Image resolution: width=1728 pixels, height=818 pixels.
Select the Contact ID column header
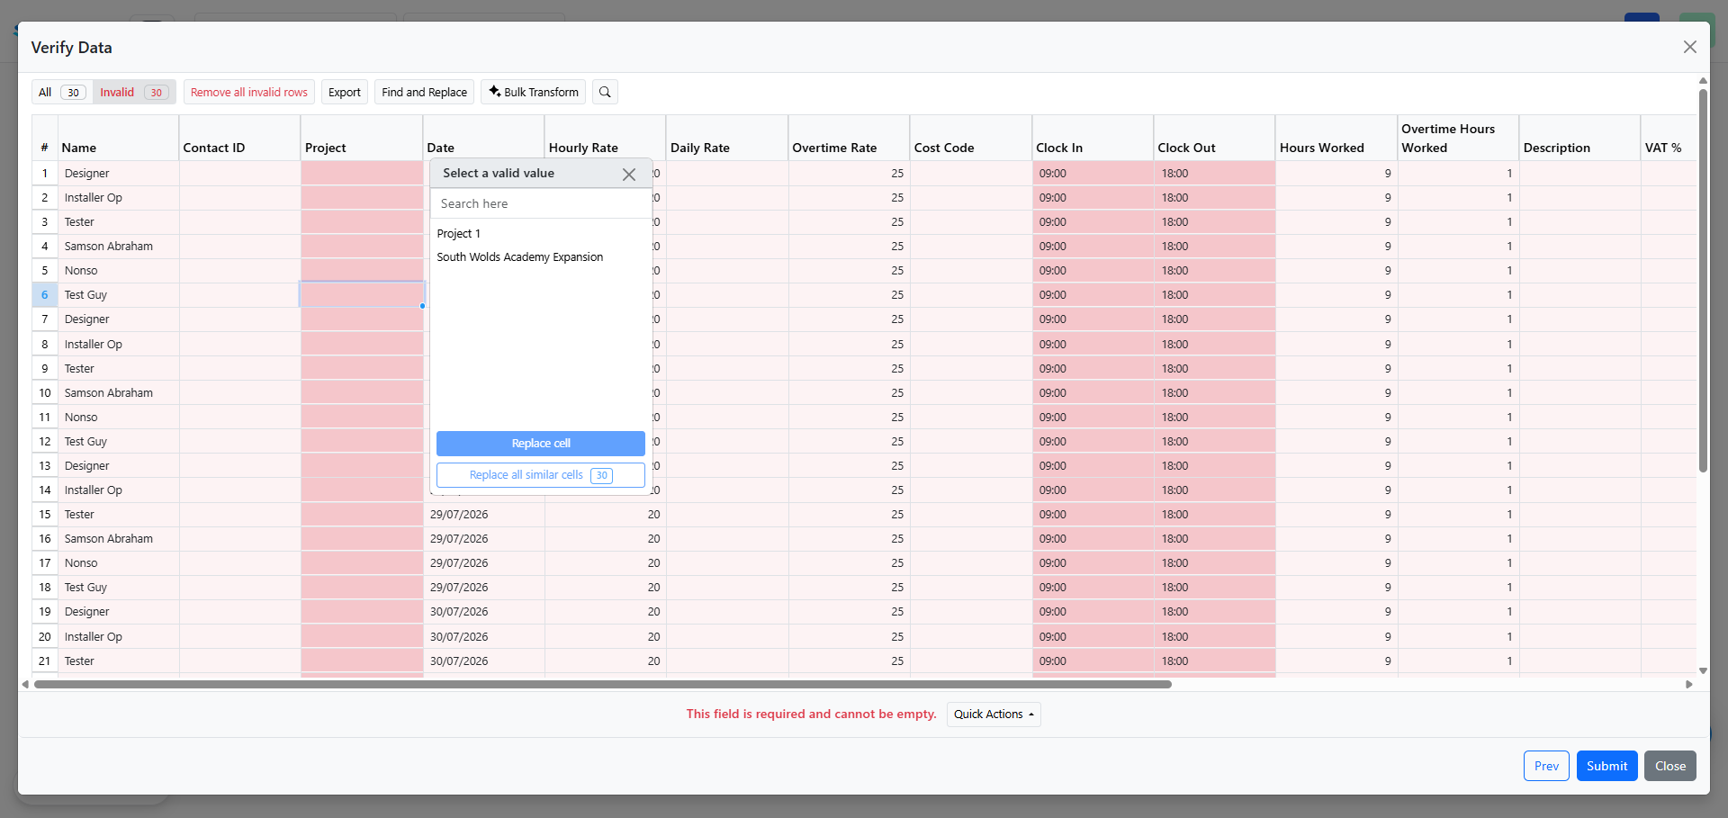tap(239, 139)
